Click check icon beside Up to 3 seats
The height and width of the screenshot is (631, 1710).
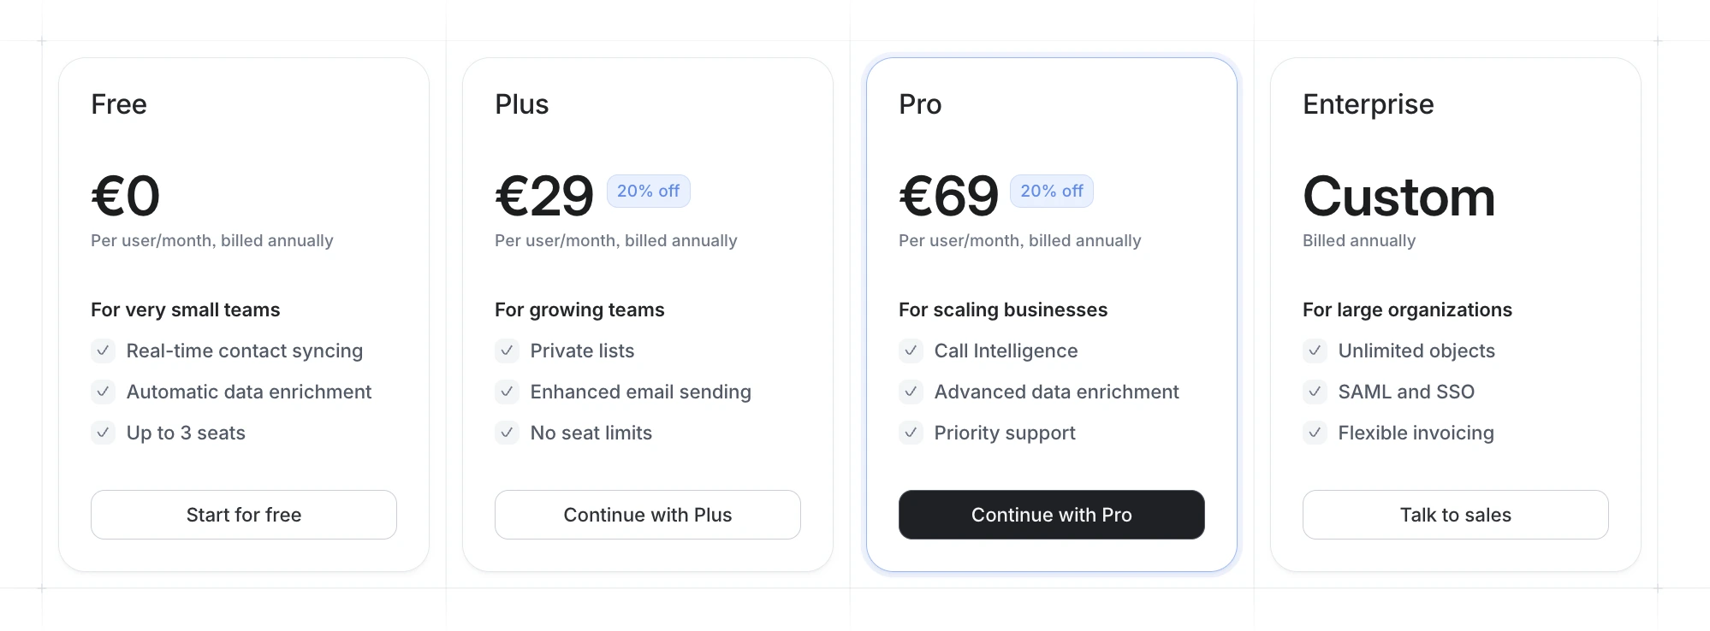[103, 433]
